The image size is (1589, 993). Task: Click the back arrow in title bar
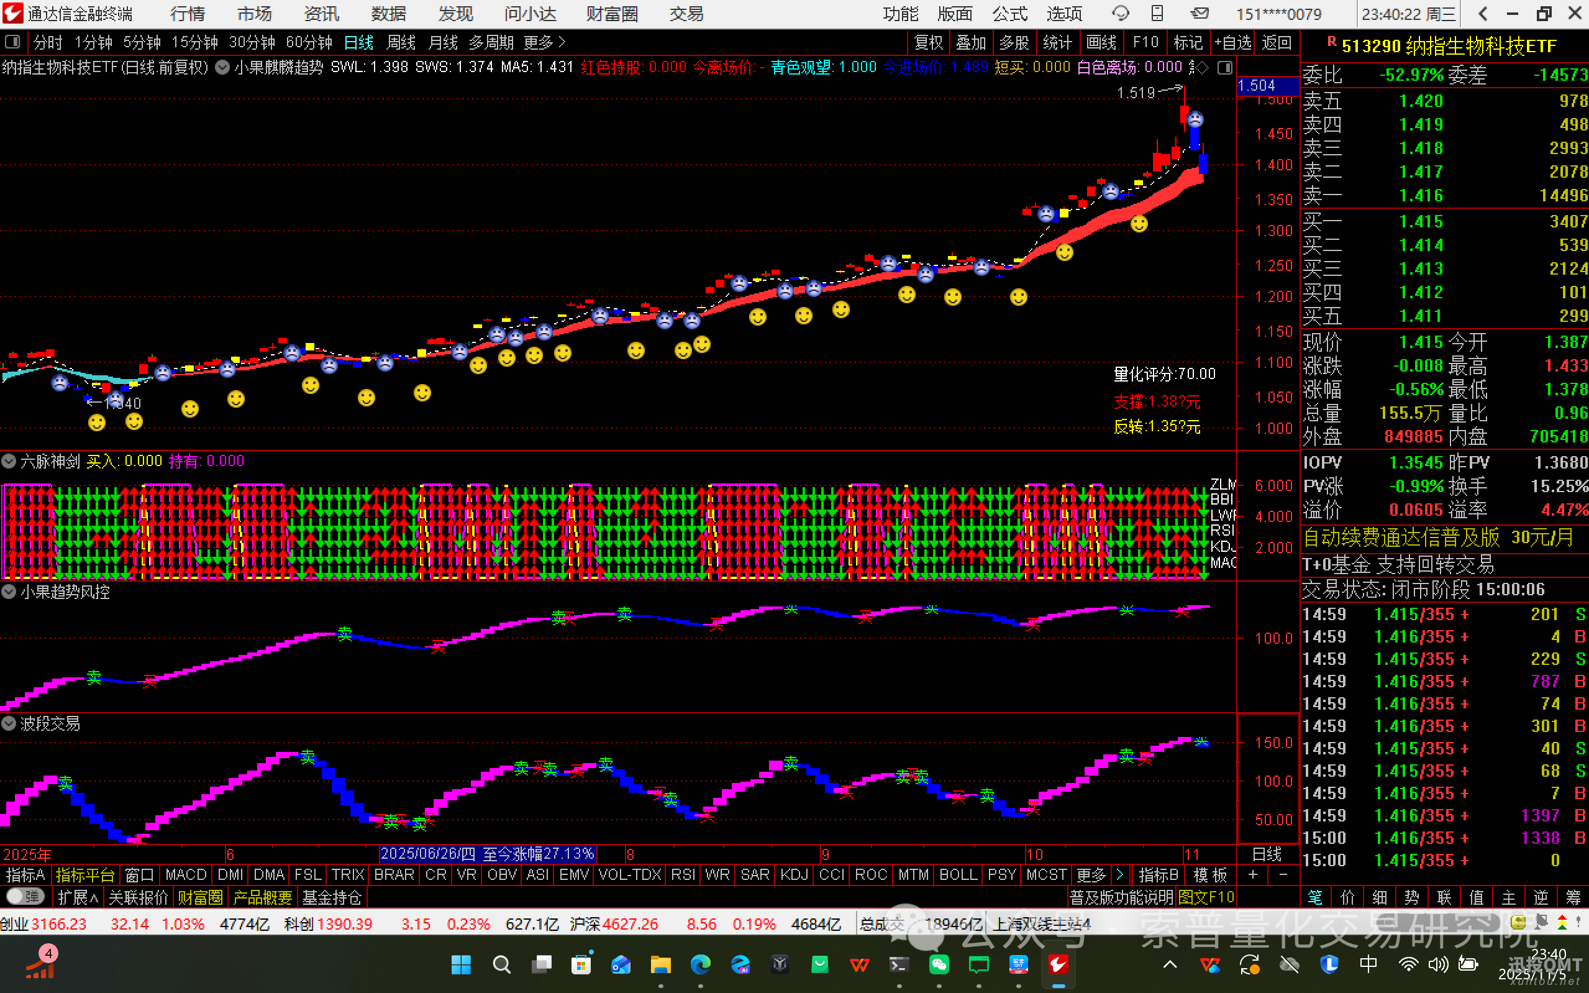coord(1483,13)
